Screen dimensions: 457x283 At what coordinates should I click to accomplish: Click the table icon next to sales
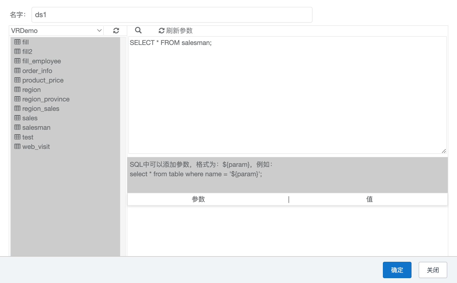click(x=17, y=118)
